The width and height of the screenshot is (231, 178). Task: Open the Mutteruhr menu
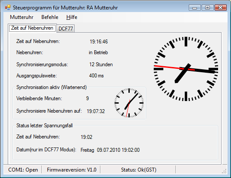tap(22, 17)
